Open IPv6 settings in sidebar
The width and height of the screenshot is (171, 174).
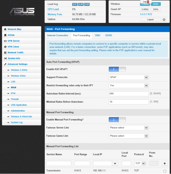click(13, 93)
